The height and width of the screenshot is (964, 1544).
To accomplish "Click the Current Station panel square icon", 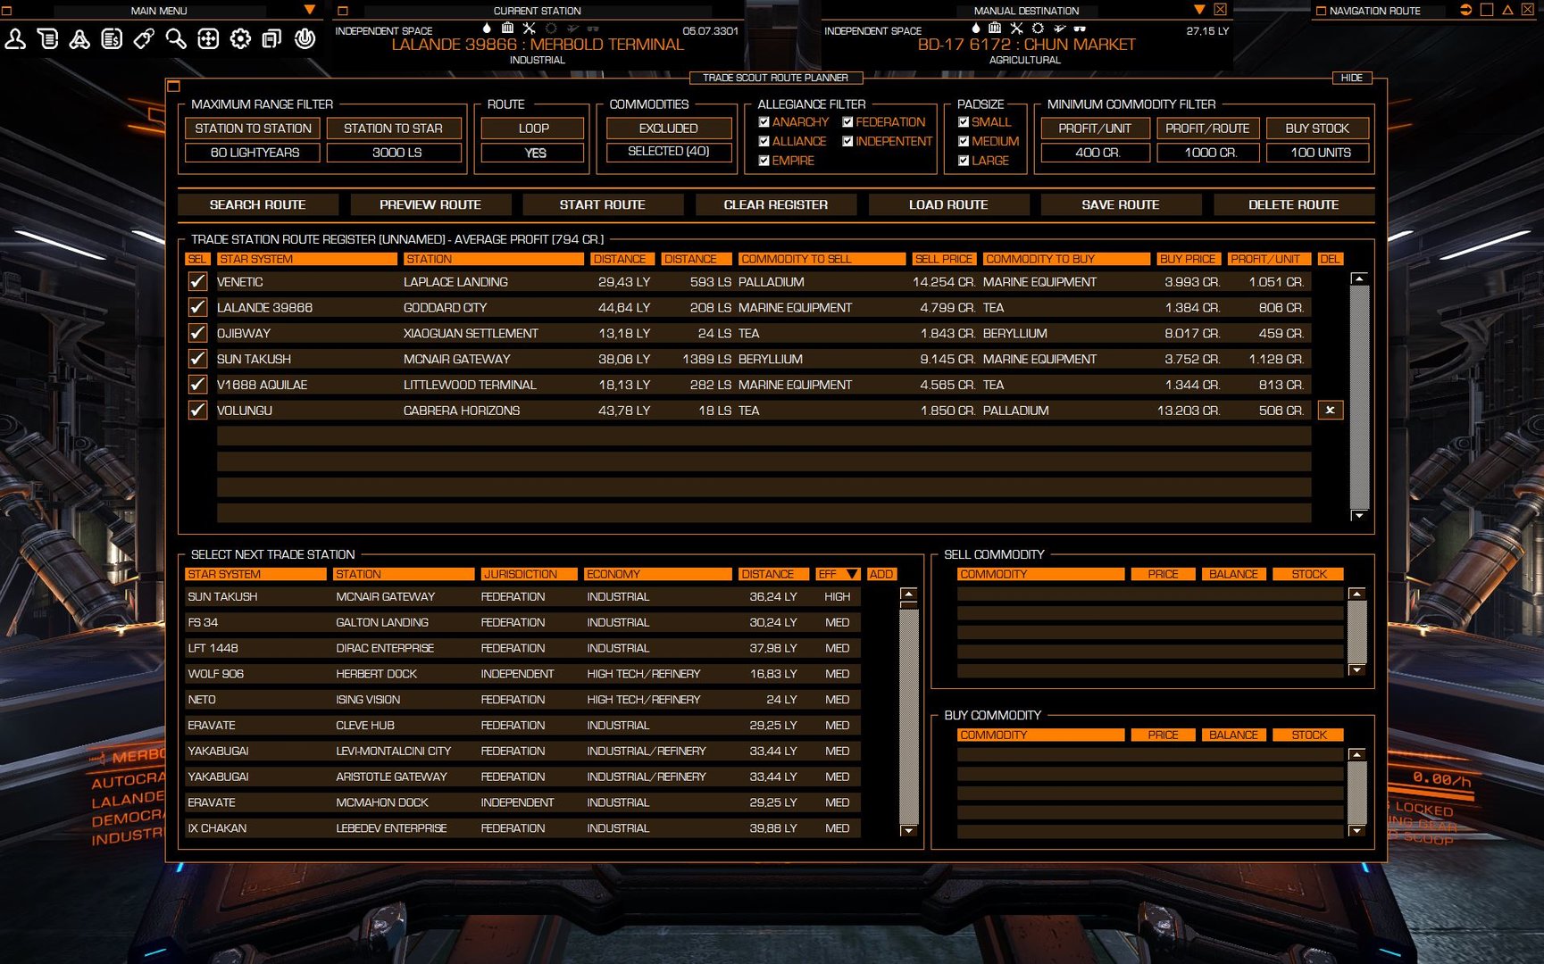I will pyautogui.click(x=343, y=11).
